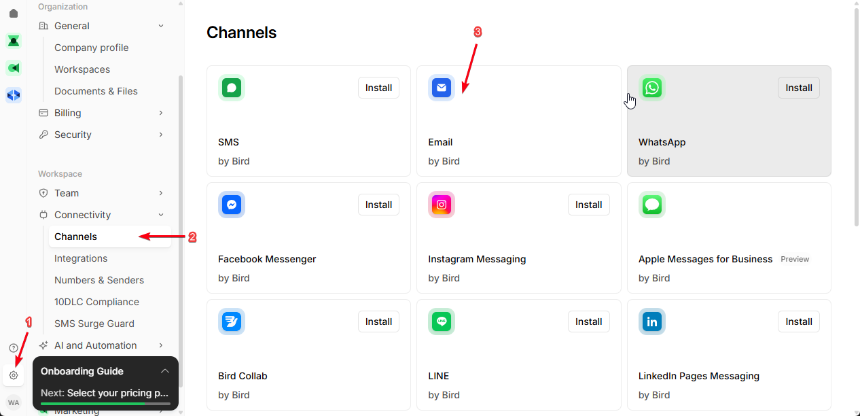Click the plug icon beside Connectivity
This screenshot has height=416, width=860.
(x=43, y=215)
